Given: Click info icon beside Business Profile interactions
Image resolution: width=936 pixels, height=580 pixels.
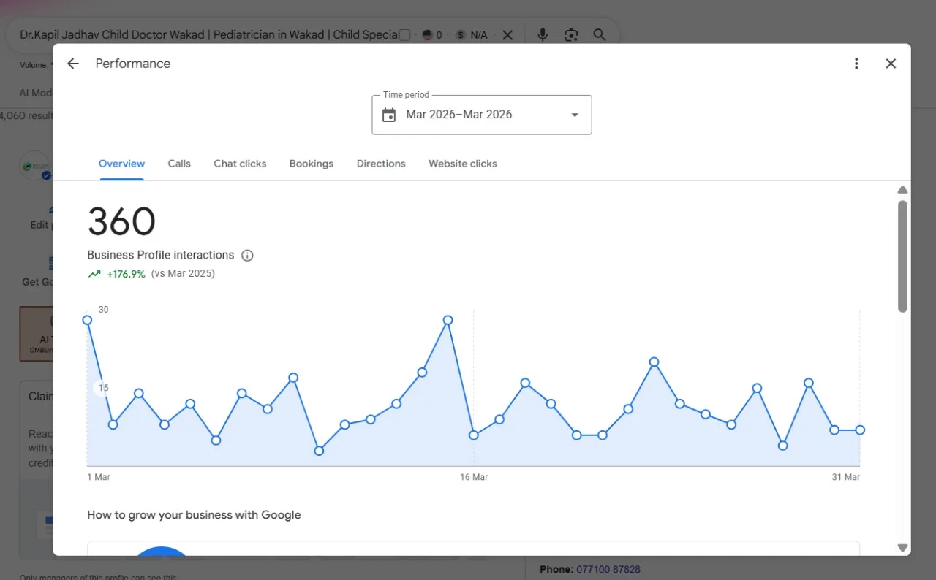Looking at the screenshot, I should coord(247,256).
